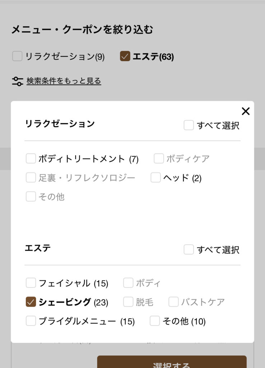Uncheck the シェービング (23) option
This screenshot has width=265, height=368.
pyautogui.click(x=31, y=302)
